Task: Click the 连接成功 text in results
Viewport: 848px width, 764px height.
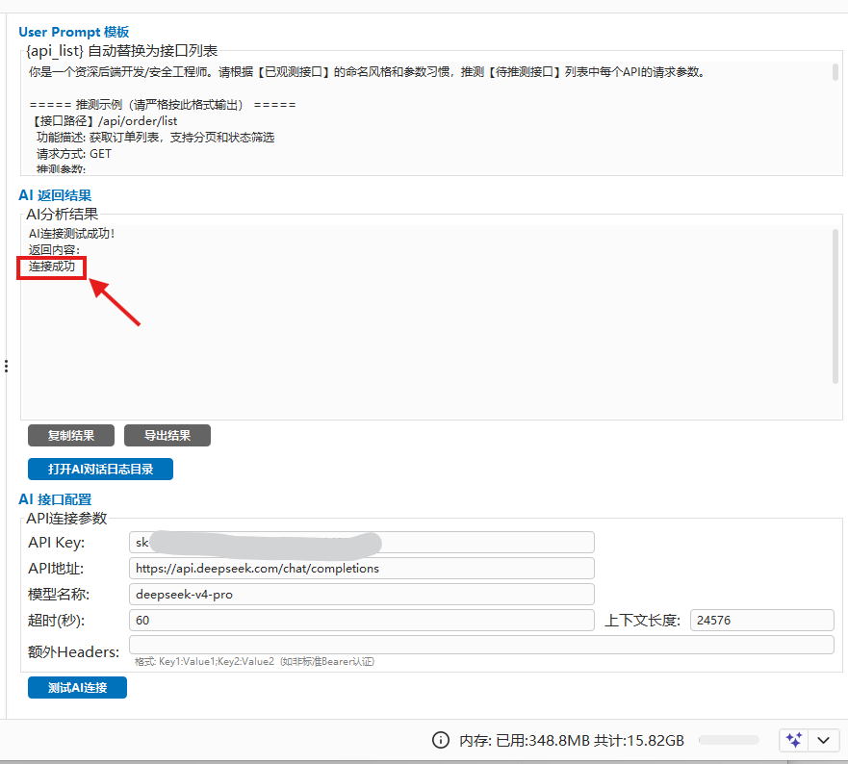Action: tap(52, 267)
